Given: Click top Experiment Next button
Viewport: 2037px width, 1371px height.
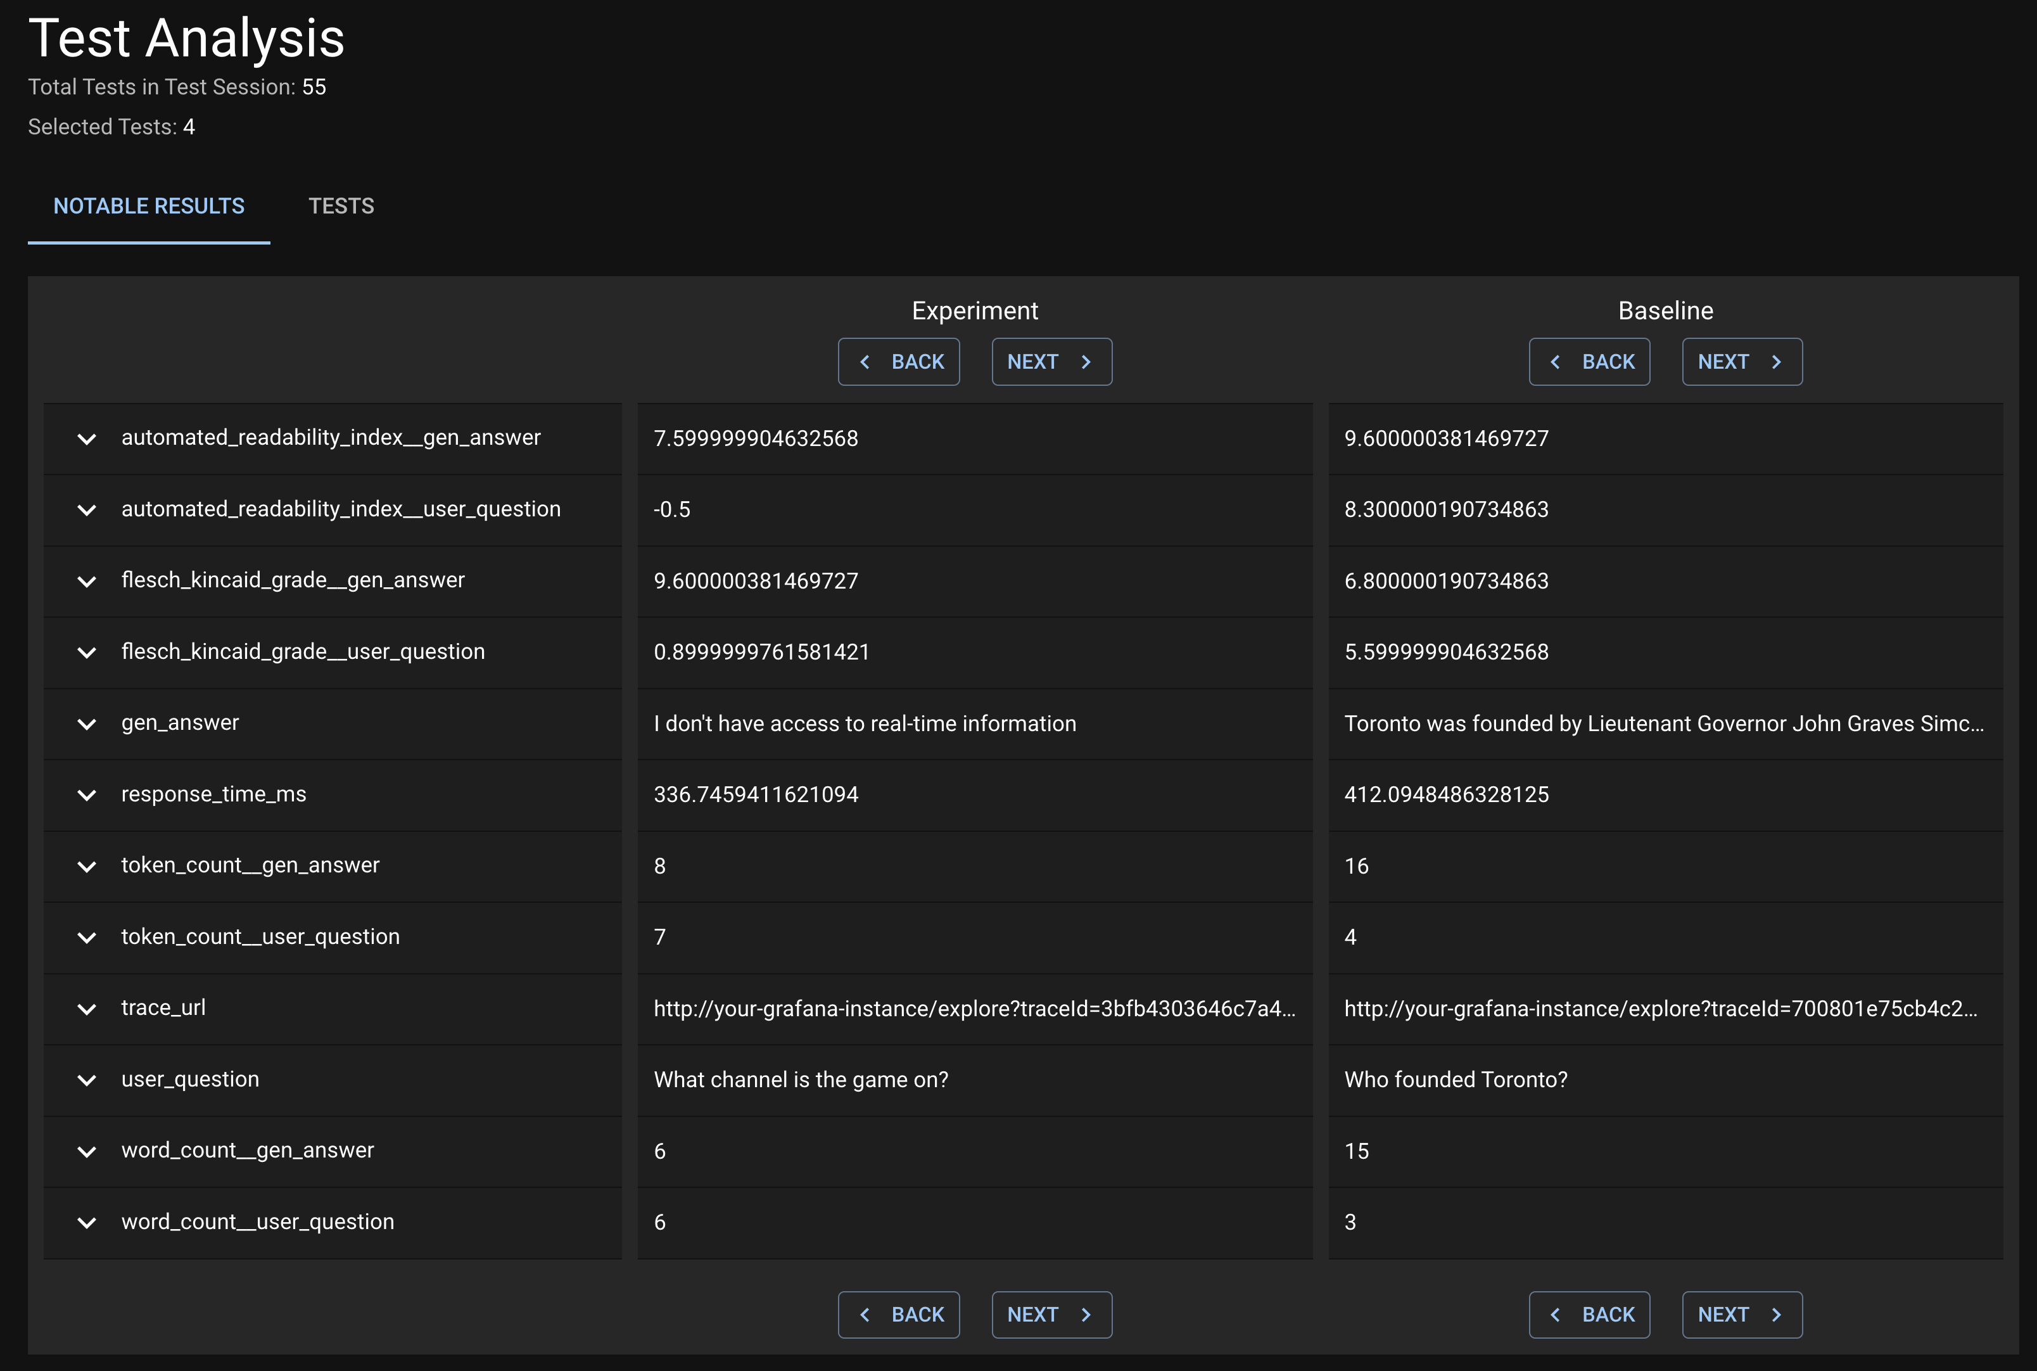Looking at the screenshot, I should [1051, 362].
